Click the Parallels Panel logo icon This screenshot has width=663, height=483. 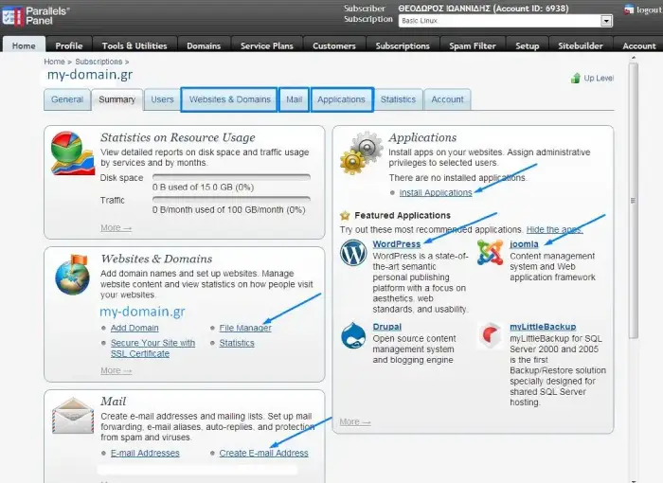[x=12, y=16]
